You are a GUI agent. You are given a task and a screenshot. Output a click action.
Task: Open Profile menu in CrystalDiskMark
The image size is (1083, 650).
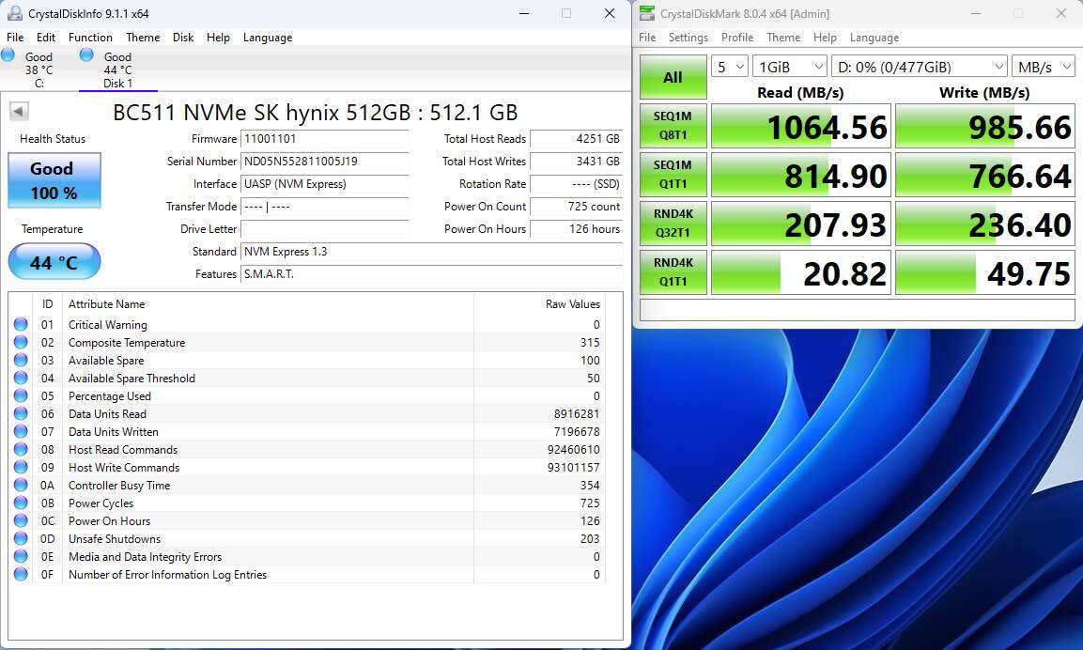[x=737, y=38]
